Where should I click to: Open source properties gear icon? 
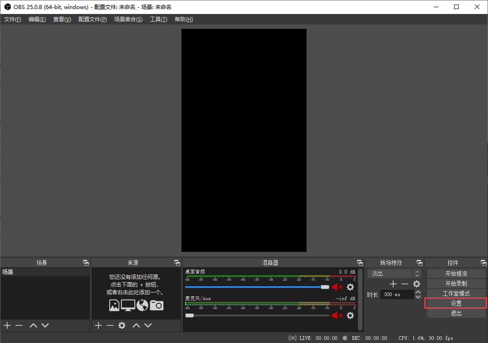(121, 325)
